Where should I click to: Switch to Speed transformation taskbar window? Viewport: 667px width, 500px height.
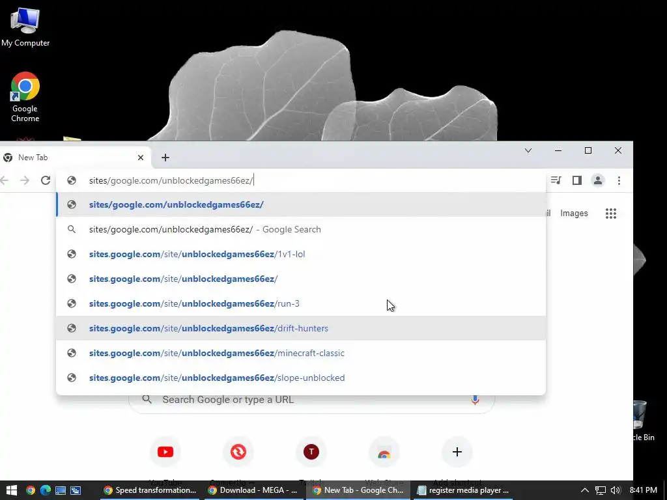150,490
